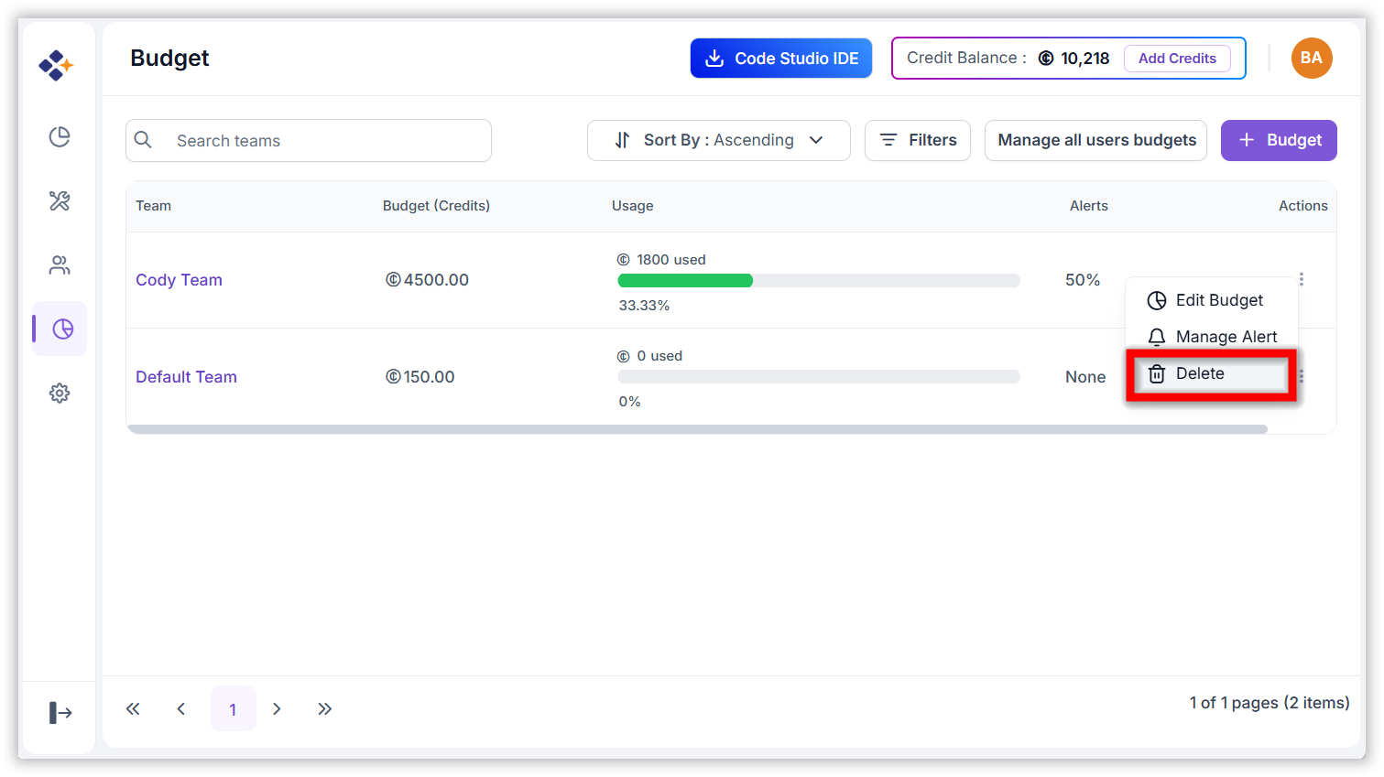Click the 4500.00 budget value
Viewport: 1384px width, 777px height.
pyautogui.click(x=427, y=280)
